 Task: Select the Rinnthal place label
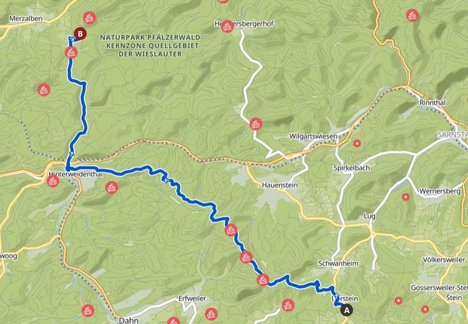click(433, 102)
